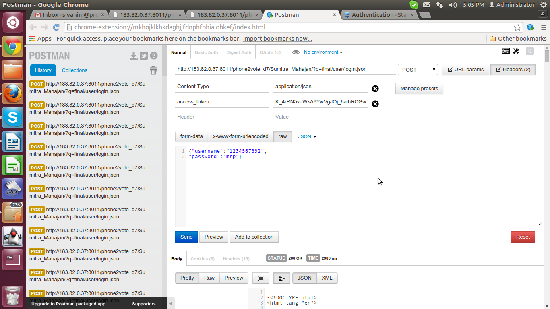Open the Cookies (6) response tab
This screenshot has height=309, width=550.
click(x=203, y=258)
